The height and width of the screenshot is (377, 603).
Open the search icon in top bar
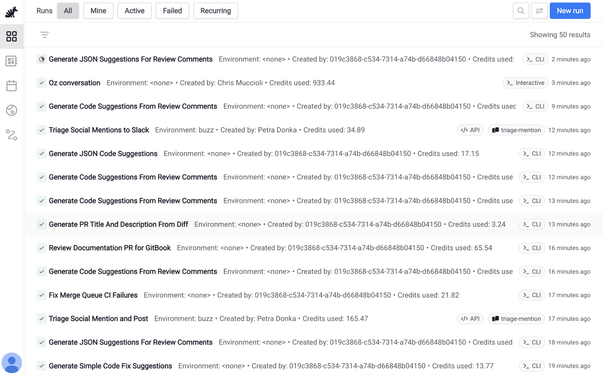[521, 11]
